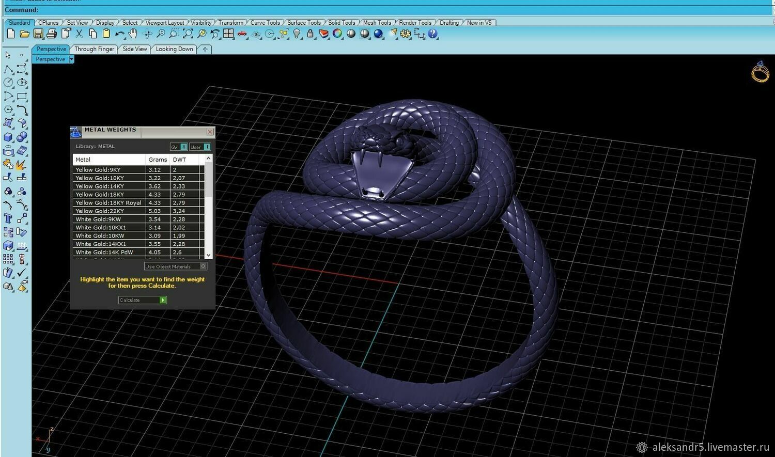Print using the printer icon

coord(52,34)
